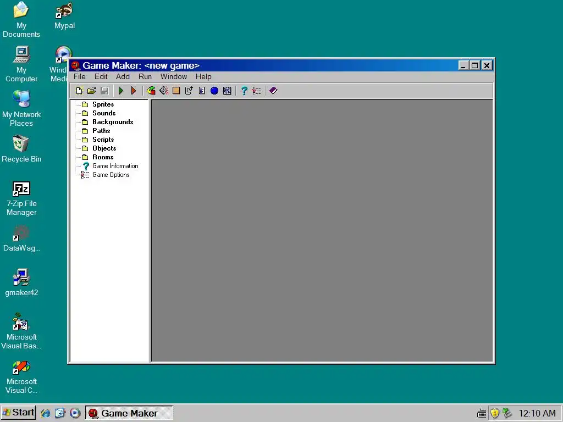Add a background using tan square icon

[176, 91]
